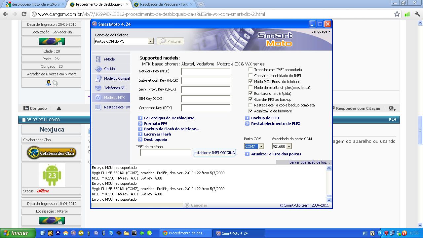Click Restabelecimento de FLEX

coord(276,124)
